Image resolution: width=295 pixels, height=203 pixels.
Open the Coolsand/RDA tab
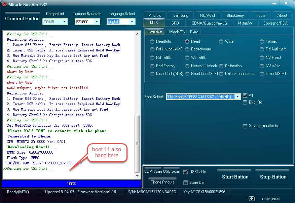click(275, 23)
